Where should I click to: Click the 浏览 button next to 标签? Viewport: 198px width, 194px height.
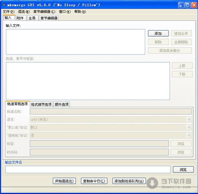pos(181,144)
